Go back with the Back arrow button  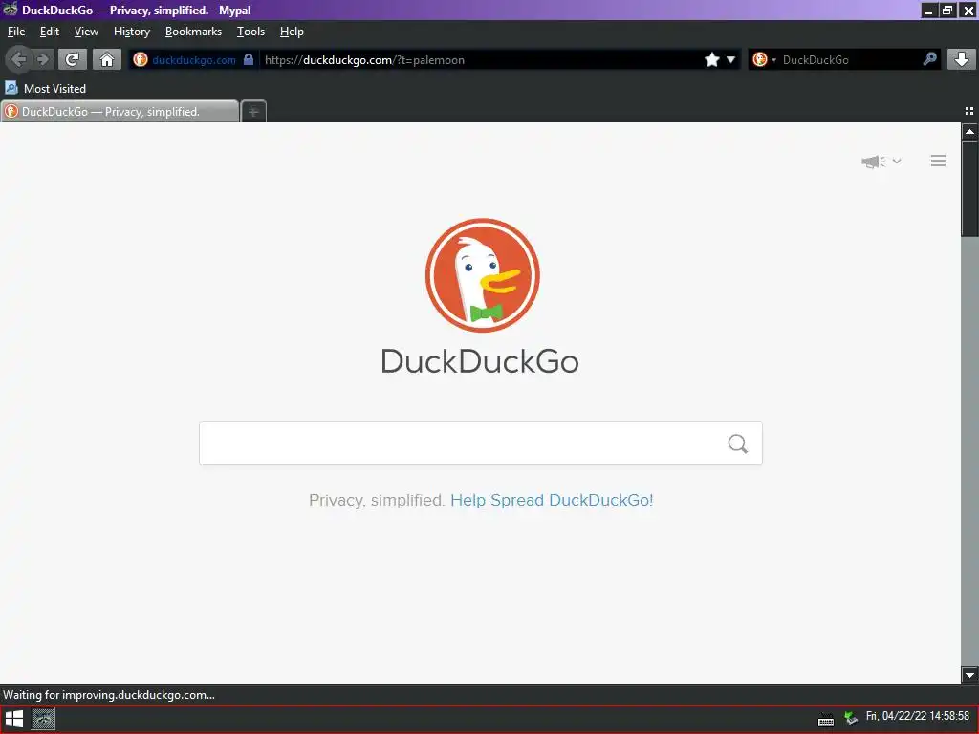point(19,60)
